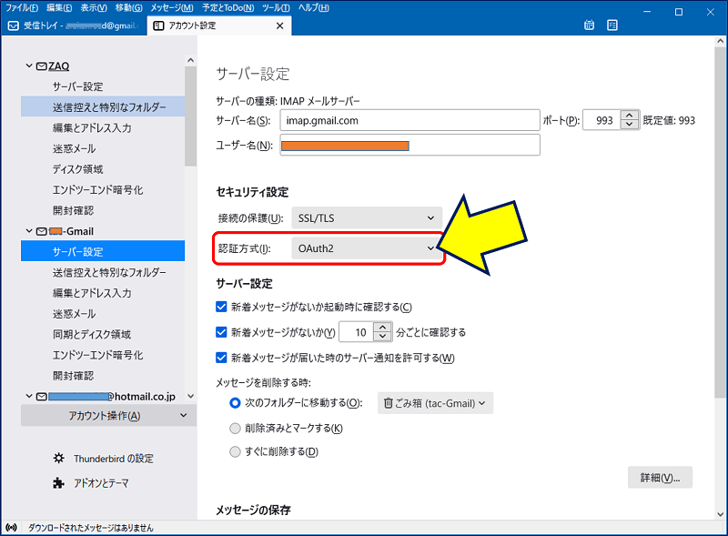This screenshot has width=728, height=536.
Task: Toggle サーバー通知を許可する checkbox
Action: point(221,358)
